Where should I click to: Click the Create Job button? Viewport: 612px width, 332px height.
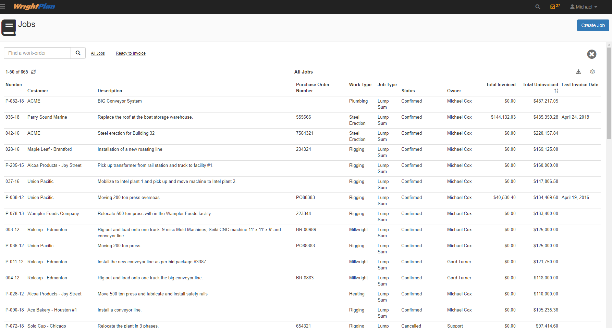(593, 25)
